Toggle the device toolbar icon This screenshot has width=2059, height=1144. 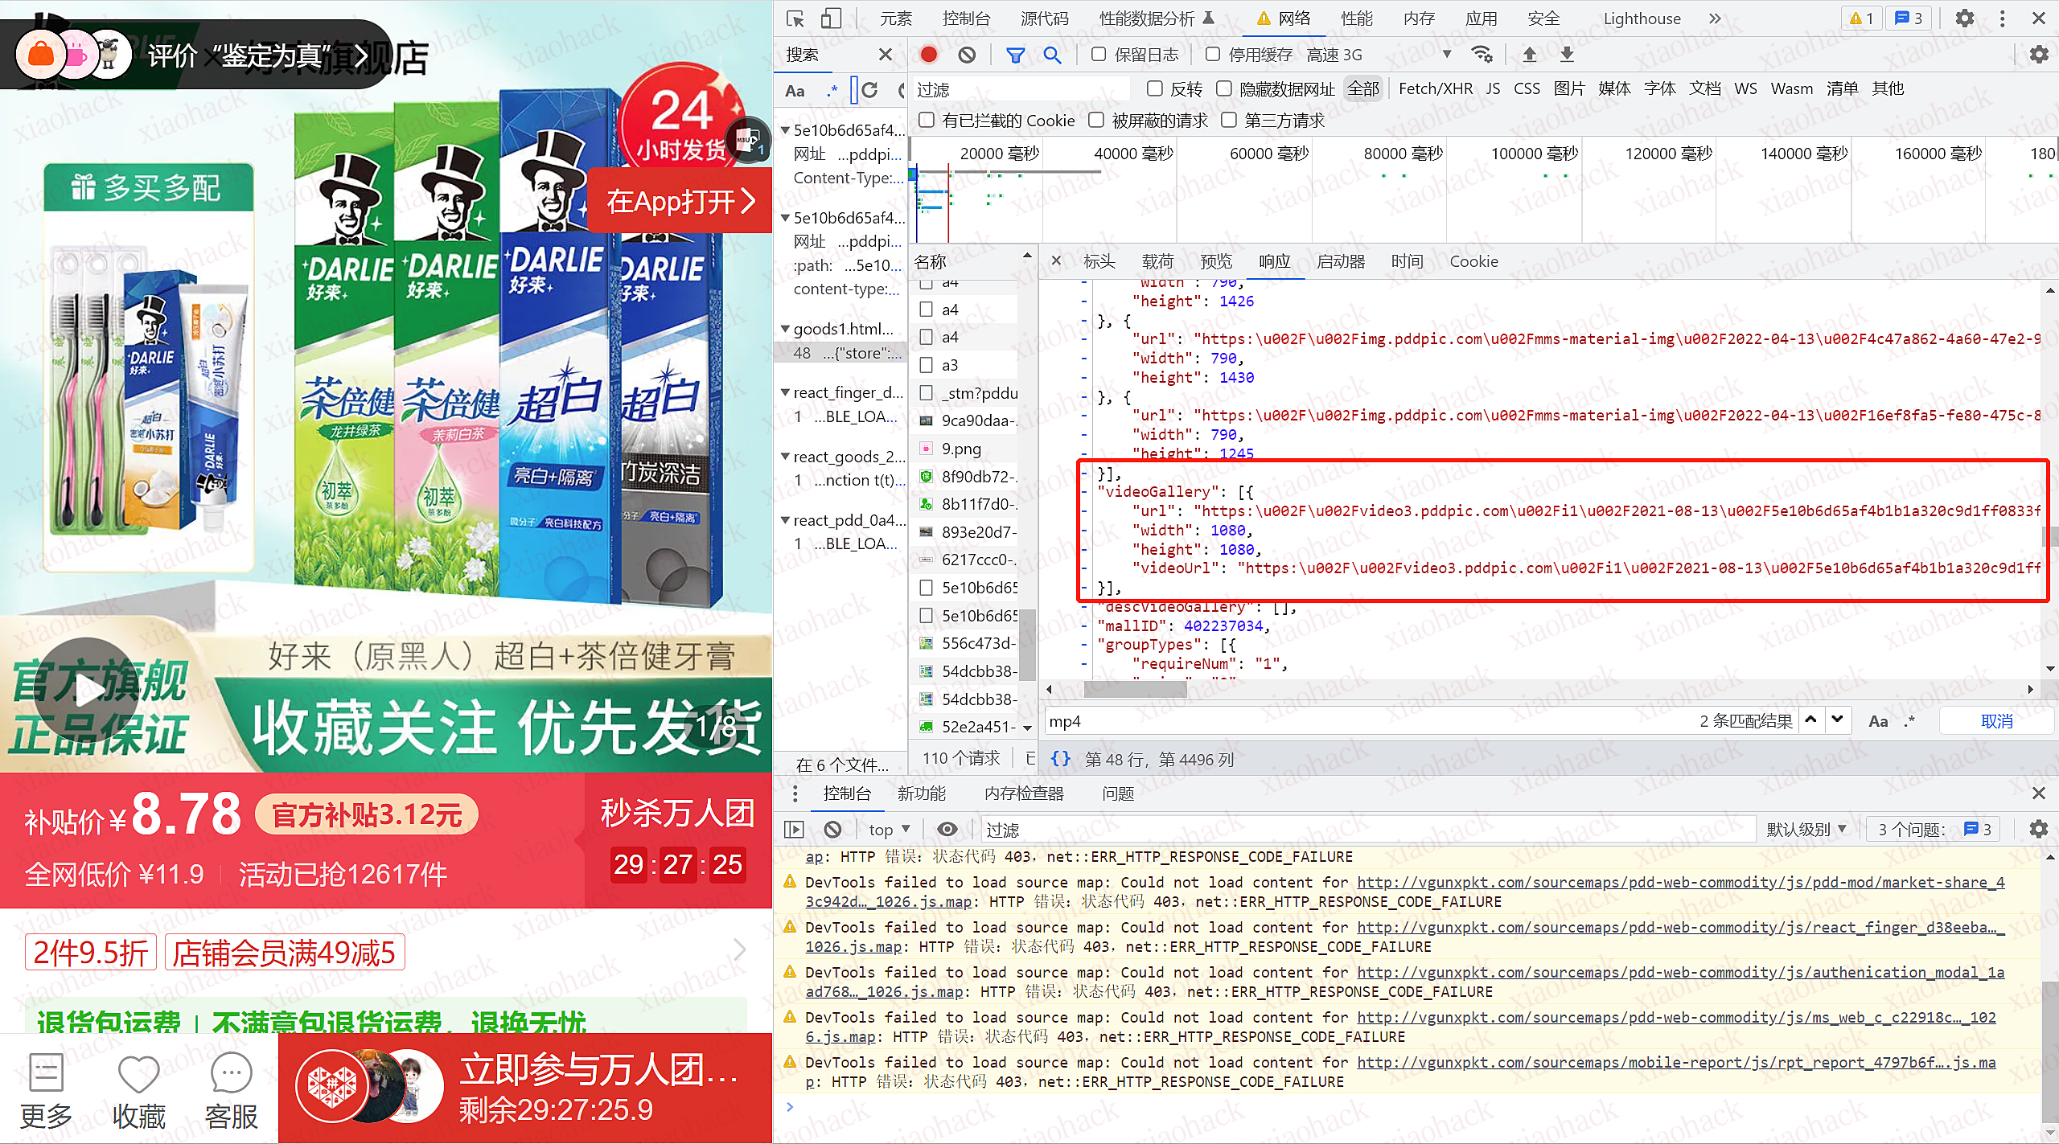coord(831,18)
